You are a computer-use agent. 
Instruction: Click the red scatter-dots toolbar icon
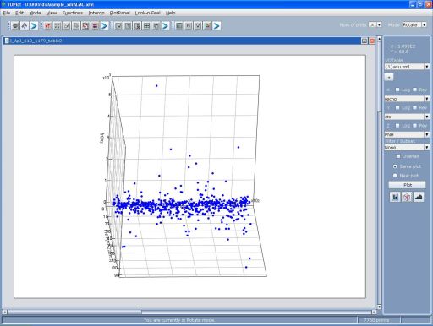pos(48,26)
